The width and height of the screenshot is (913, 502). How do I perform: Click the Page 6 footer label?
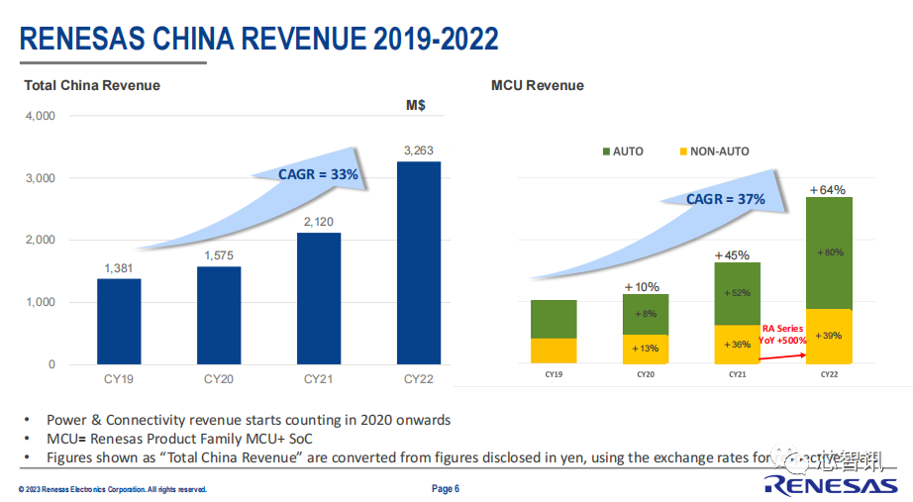(446, 488)
